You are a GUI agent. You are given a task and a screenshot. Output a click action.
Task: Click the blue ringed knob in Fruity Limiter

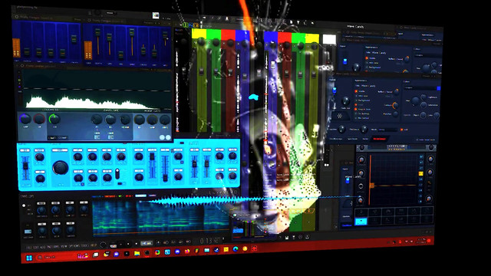click(x=25, y=119)
